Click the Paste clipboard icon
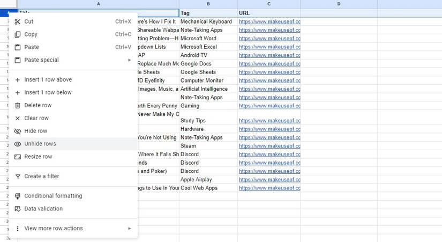442x242 pixels. point(18,47)
